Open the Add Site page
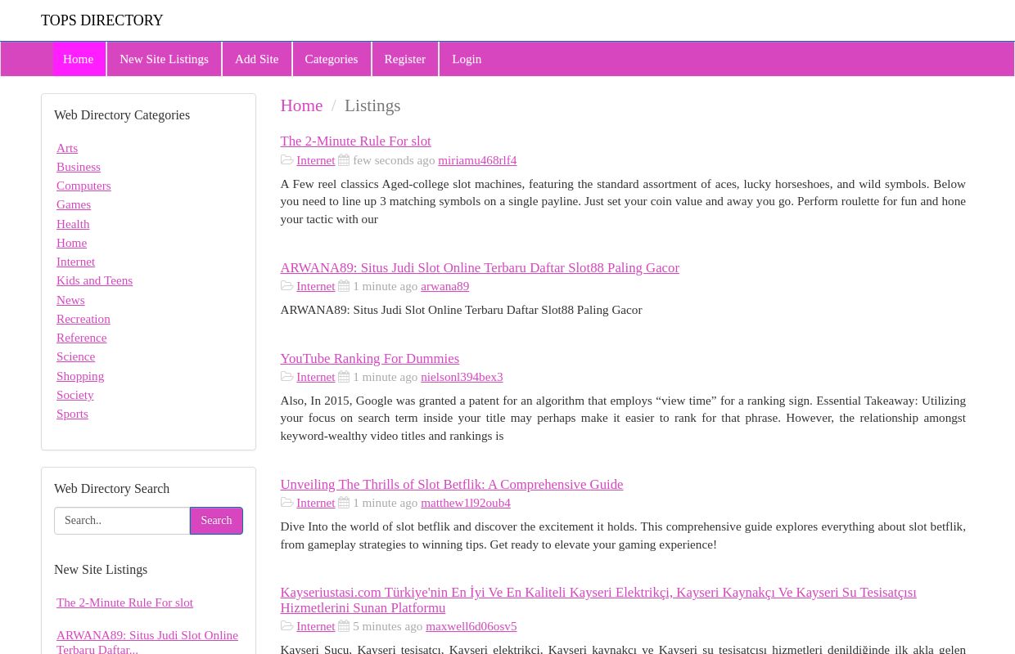Viewport: 1015px width, 654px height. [256, 59]
